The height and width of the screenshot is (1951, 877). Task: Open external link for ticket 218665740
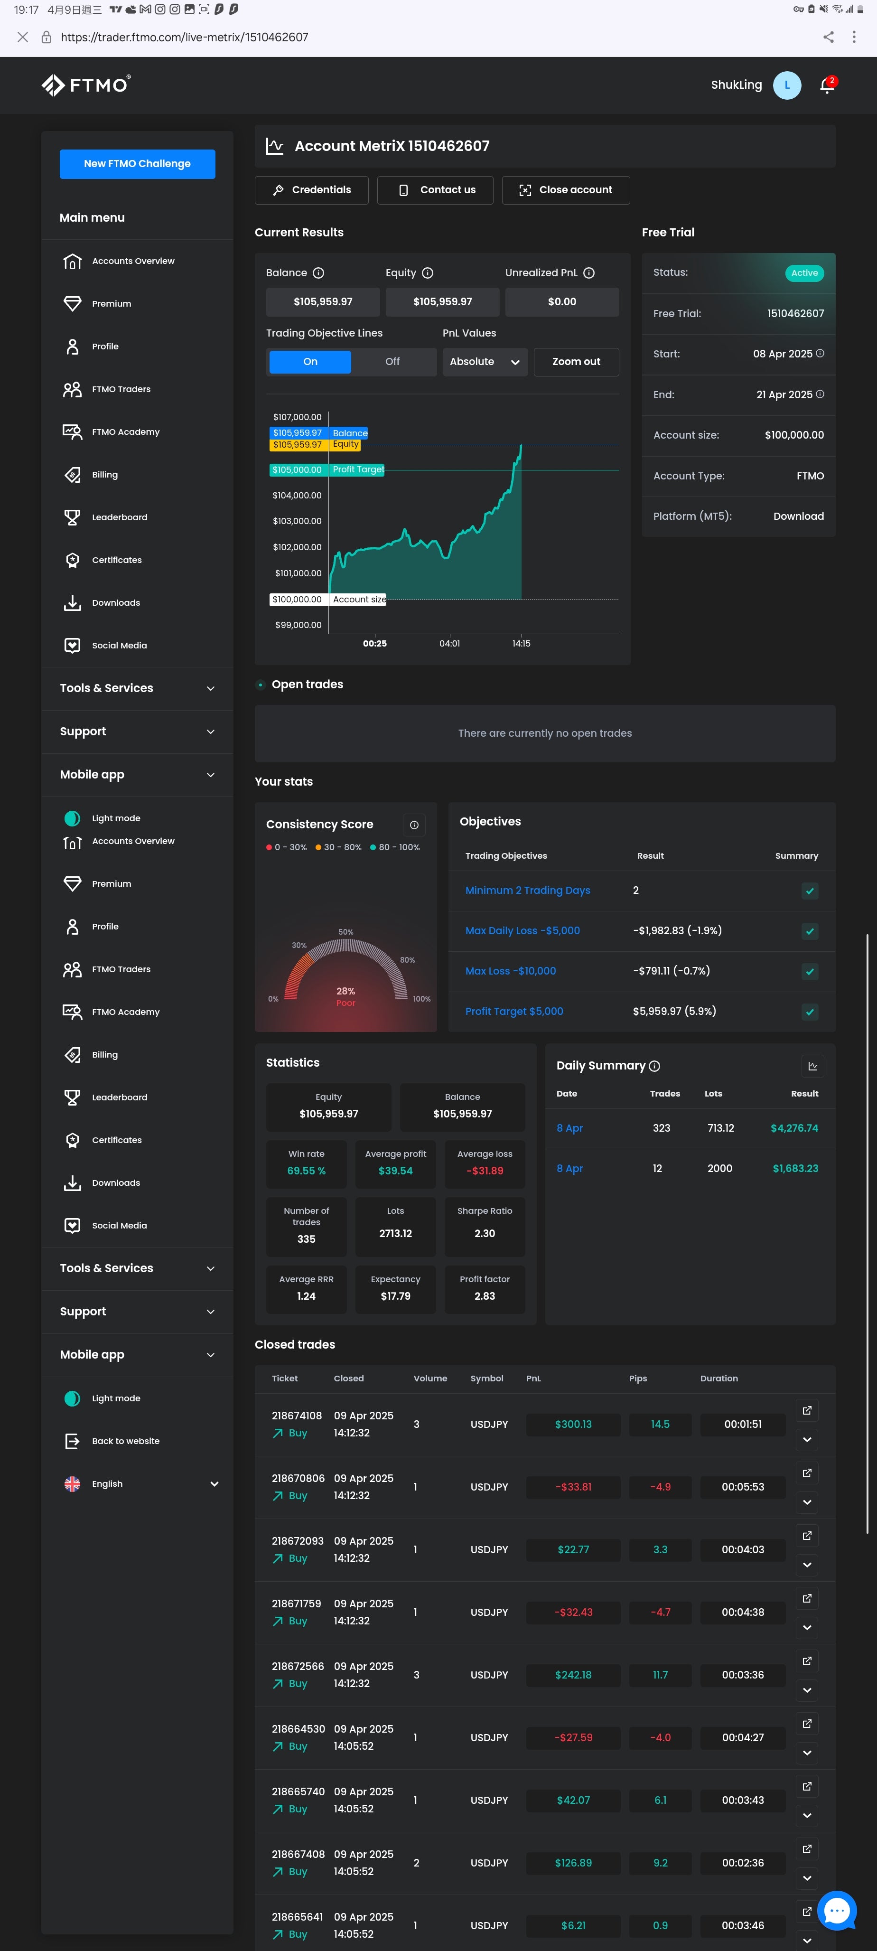point(807,1786)
